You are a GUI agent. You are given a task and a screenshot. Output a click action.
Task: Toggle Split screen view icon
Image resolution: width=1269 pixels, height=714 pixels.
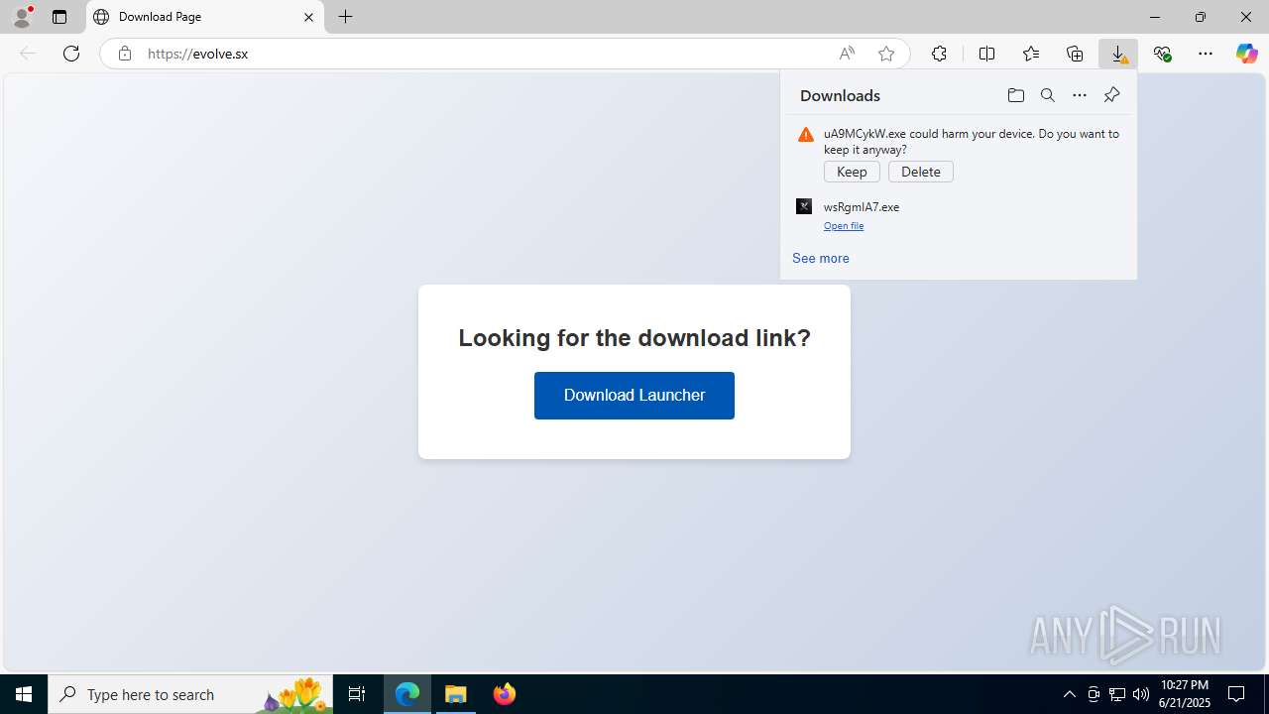[986, 54]
